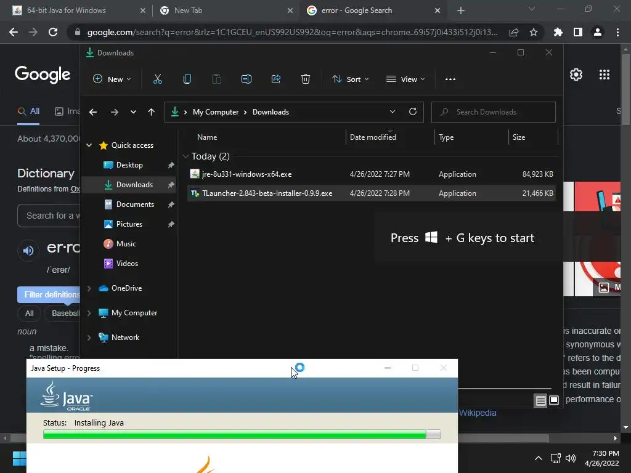Bookmark this page with the star icon
Screen dimensions: 631x473
tap(534, 32)
